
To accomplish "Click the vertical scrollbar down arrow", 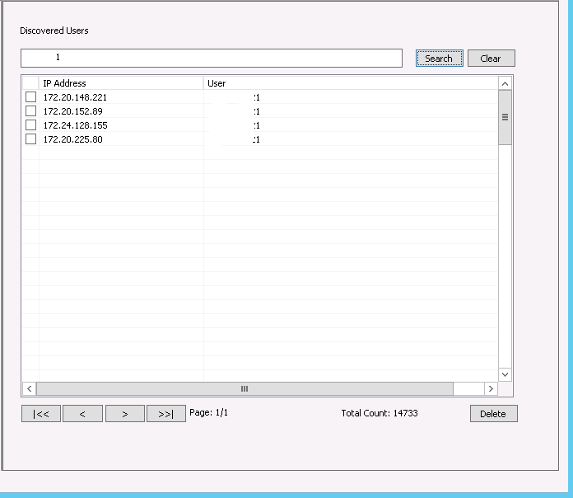I will click(505, 374).
